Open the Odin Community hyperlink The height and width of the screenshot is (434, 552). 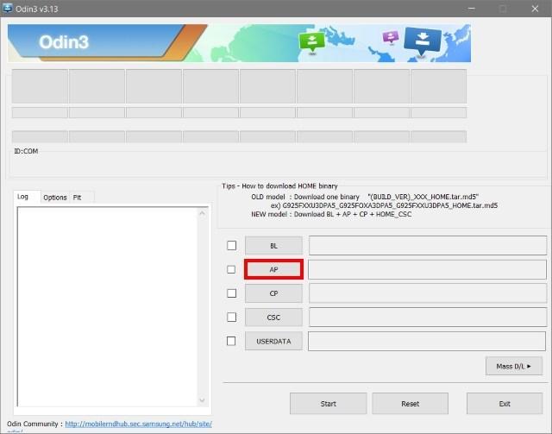click(138, 424)
